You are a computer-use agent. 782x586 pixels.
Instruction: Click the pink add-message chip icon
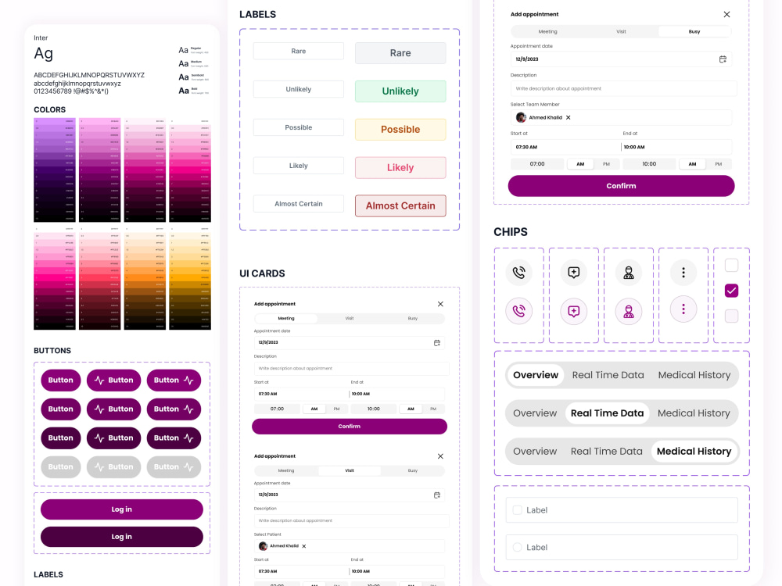tap(573, 311)
